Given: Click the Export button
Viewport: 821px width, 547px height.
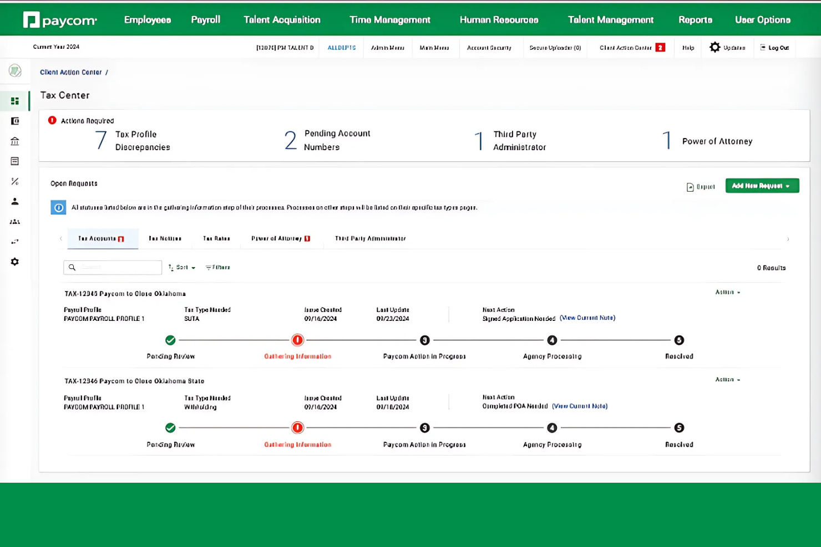Looking at the screenshot, I should click(701, 187).
